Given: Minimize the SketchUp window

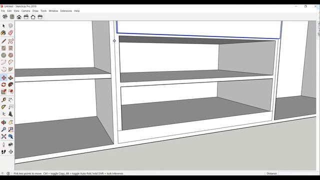Looking at the screenshot, I should tap(295, 6).
